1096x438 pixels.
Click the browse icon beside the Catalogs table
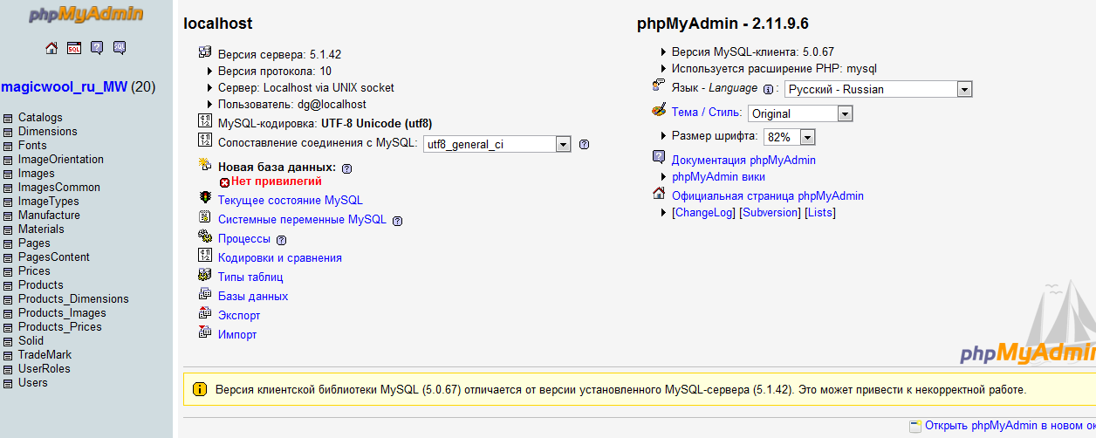(x=9, y=118)
